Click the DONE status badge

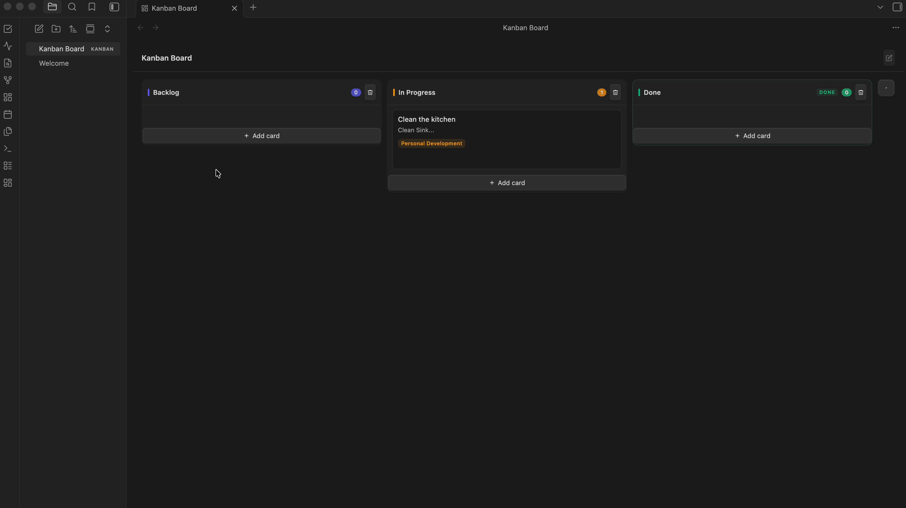(x=827, y=92)
